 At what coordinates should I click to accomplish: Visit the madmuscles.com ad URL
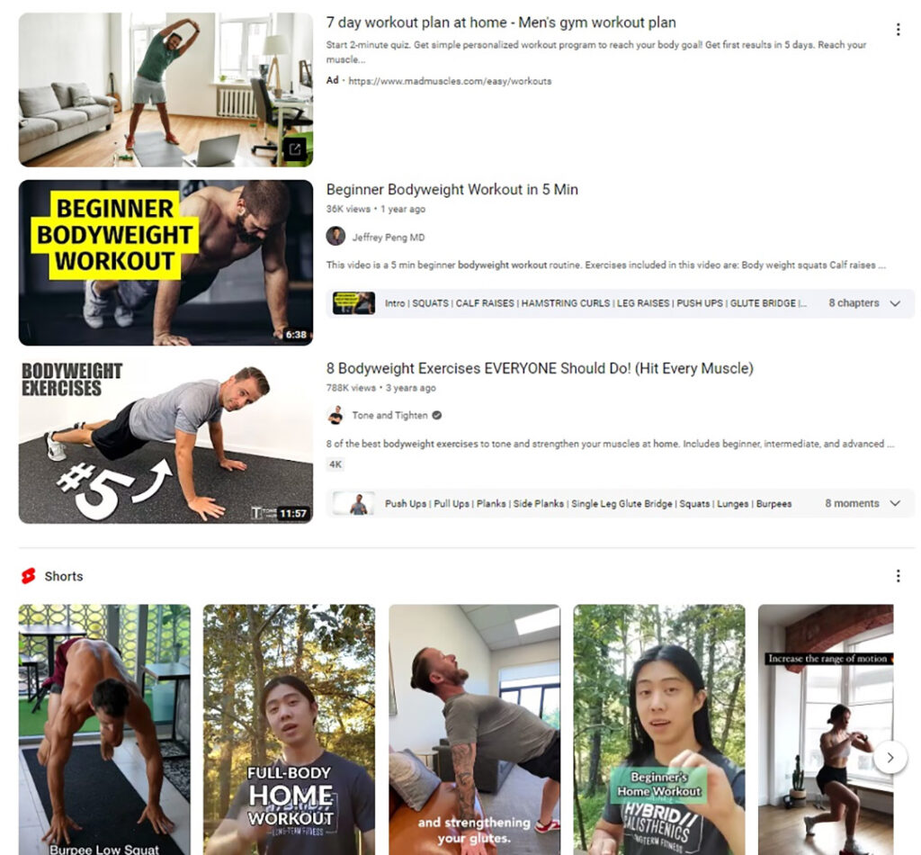450,81
